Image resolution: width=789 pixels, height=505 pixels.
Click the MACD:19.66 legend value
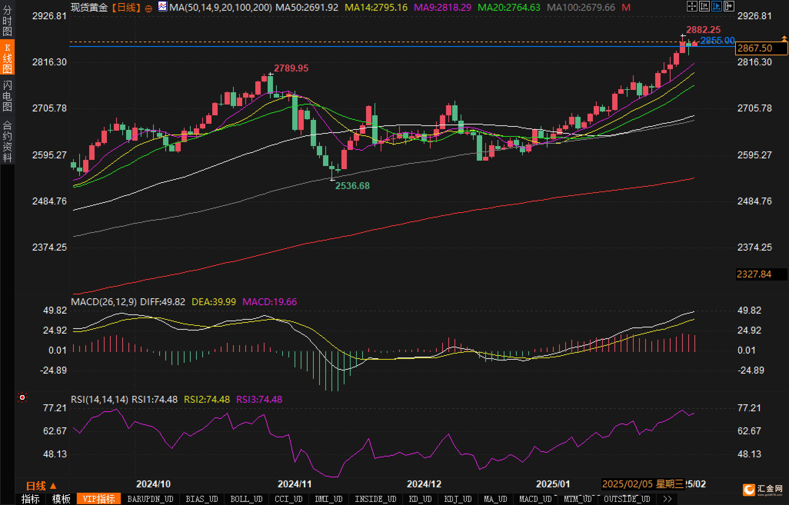pyautogui.click(x=270, y=302)
